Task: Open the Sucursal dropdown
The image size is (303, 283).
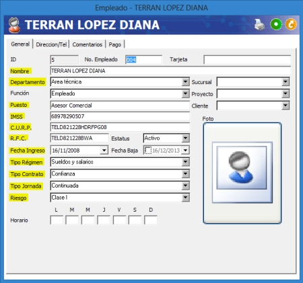Action: click(285, 82)
